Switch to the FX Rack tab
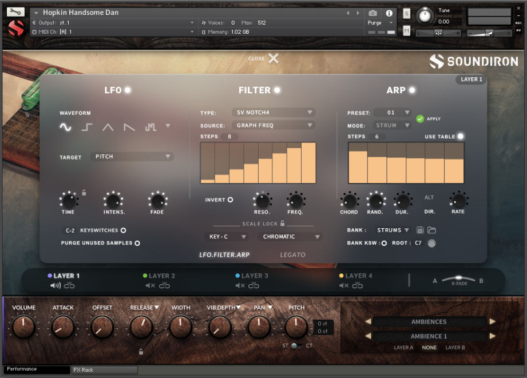This screenshot has width=527, height=378. coord(104,369)
